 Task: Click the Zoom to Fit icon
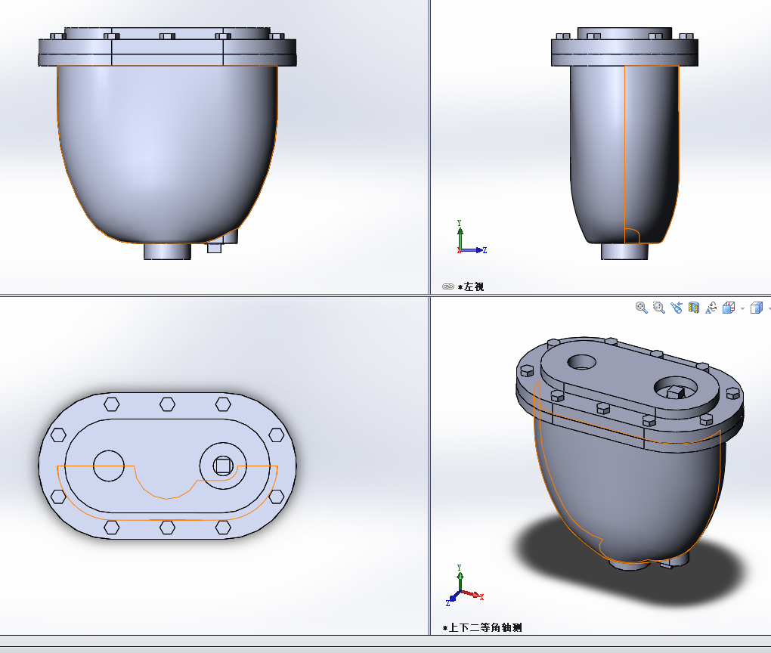641,308
